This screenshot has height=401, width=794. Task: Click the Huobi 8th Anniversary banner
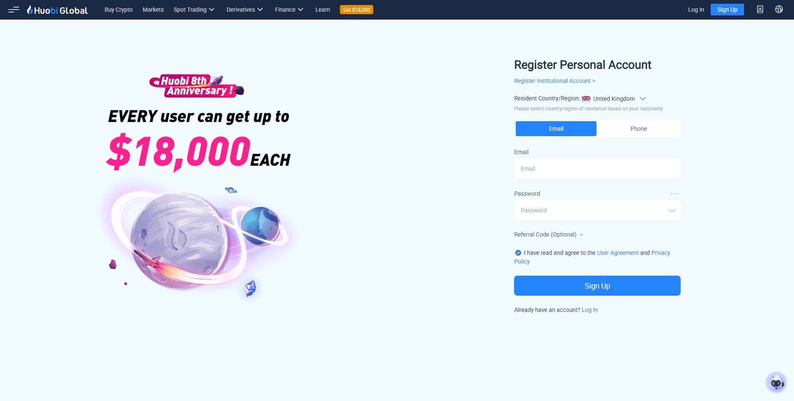[197, 86]
